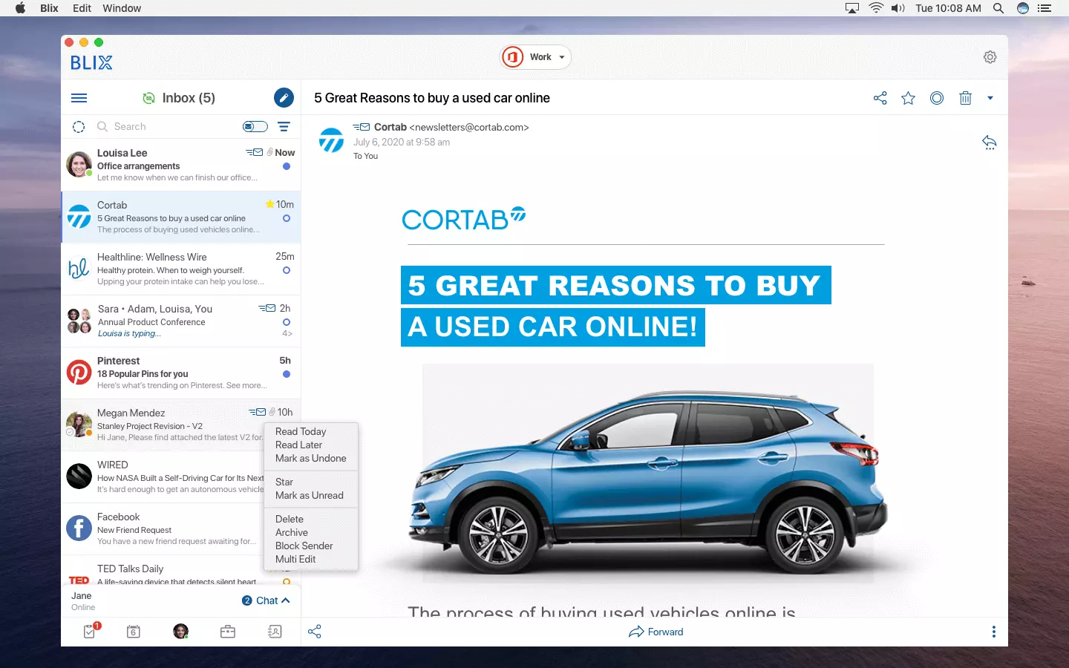The height and width of the screenshot is (668, 1069).
Task: Expand the Sara conversation thread count
Action: [x=287, y=334]
